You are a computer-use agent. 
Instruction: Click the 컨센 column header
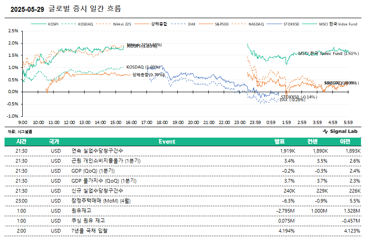[312, 142]
